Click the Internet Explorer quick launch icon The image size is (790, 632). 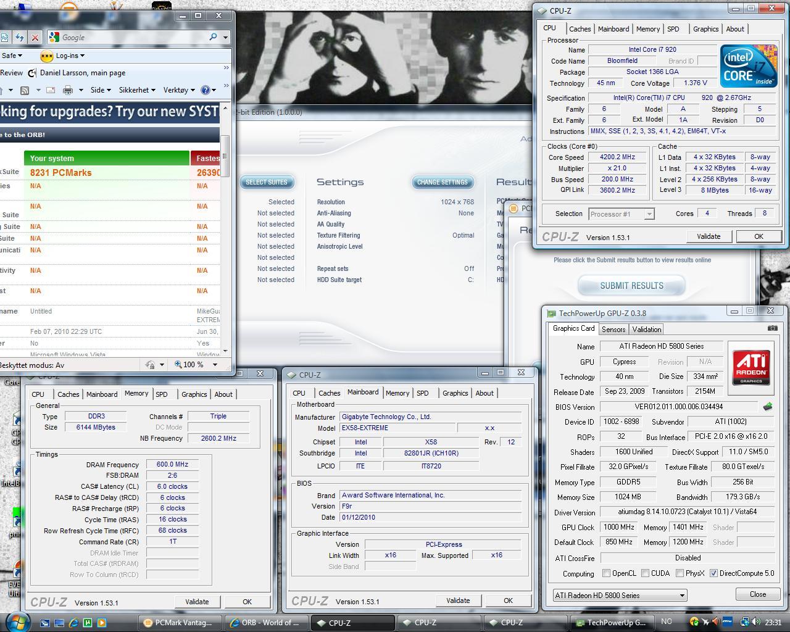[73, 623]
